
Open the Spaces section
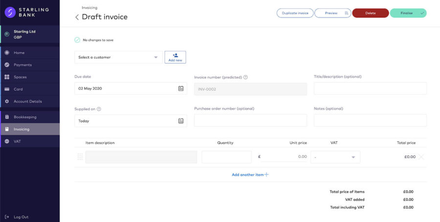[x=20, y=77]
